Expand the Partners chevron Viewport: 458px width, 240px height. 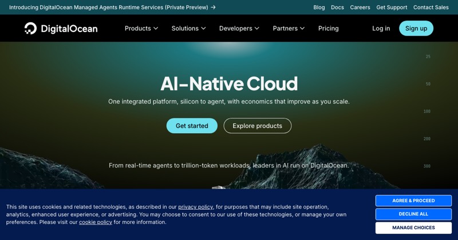coord(302,29)
